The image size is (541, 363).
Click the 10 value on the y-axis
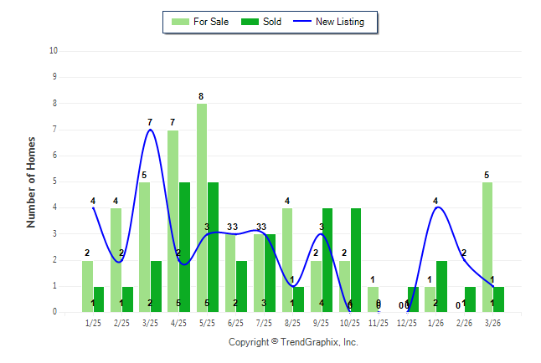click(54, 50)
